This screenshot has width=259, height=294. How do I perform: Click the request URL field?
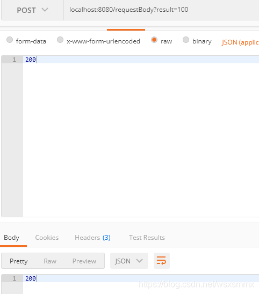click(x=161, y=10)
